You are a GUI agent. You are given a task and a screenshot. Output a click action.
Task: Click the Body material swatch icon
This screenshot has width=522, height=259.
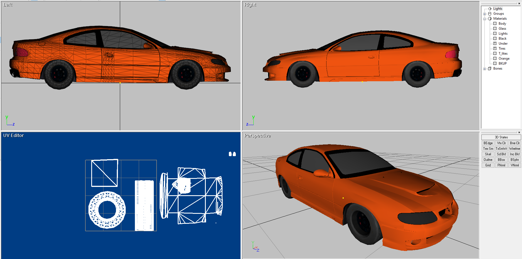coord(495,24)
